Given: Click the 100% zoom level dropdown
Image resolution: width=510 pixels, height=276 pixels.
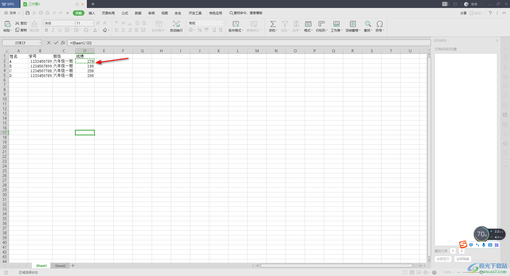Looking at the screenshot, I should click(x=448, y=272).
